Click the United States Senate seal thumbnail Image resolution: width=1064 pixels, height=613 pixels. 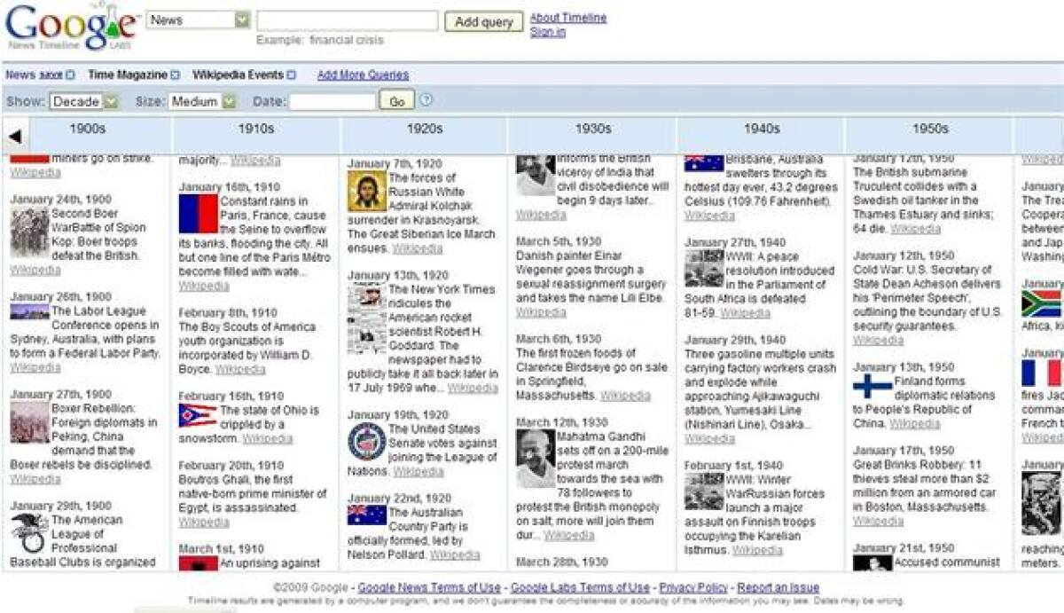(x=366, y=441)
